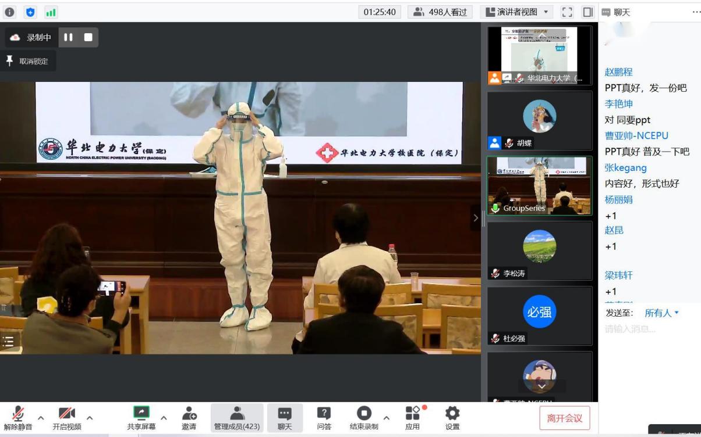The width and height of the screenshot is (701, 437).
Task: Open the 应用 apps menu
Action: click(413, 417)
